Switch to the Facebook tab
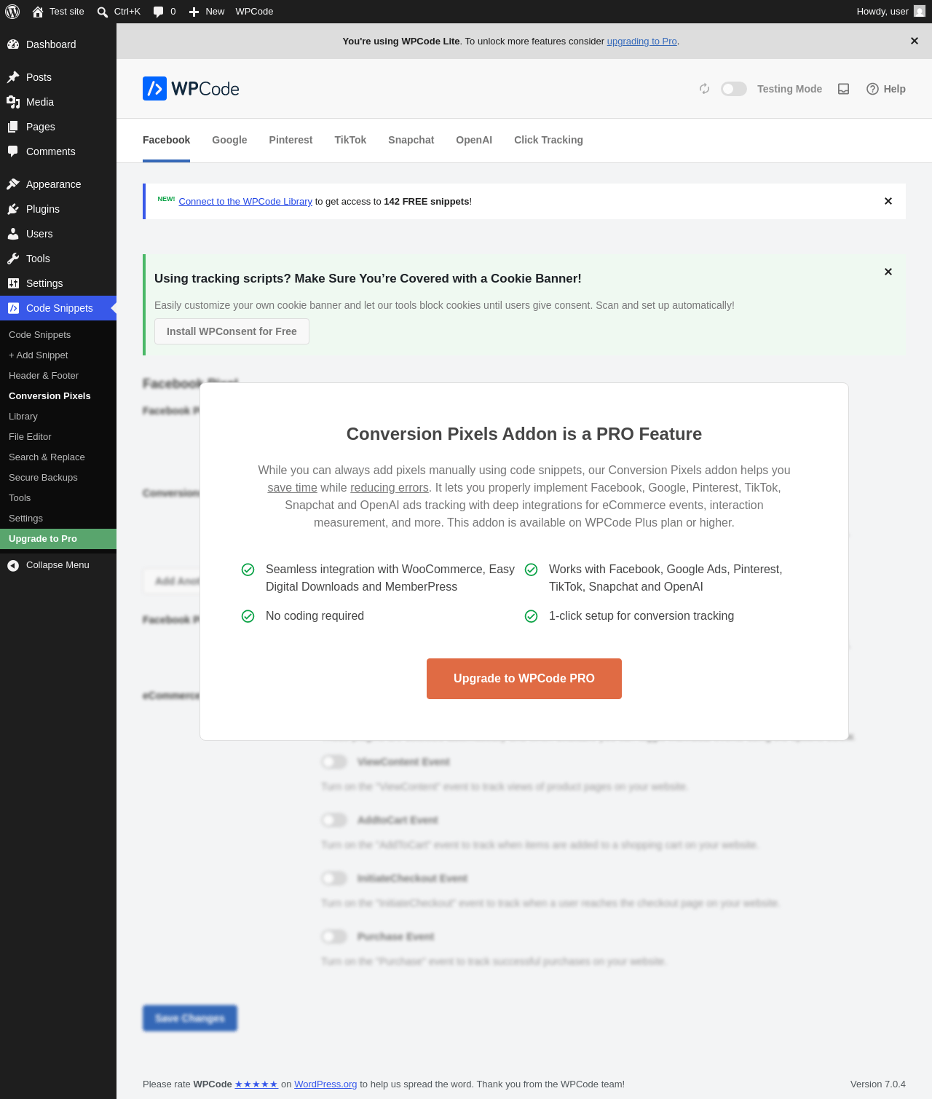The height and width of the screenshot is (1099, 932). (166, 140)
